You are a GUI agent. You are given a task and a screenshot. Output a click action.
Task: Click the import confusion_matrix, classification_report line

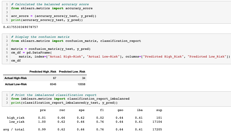(76, 41)
